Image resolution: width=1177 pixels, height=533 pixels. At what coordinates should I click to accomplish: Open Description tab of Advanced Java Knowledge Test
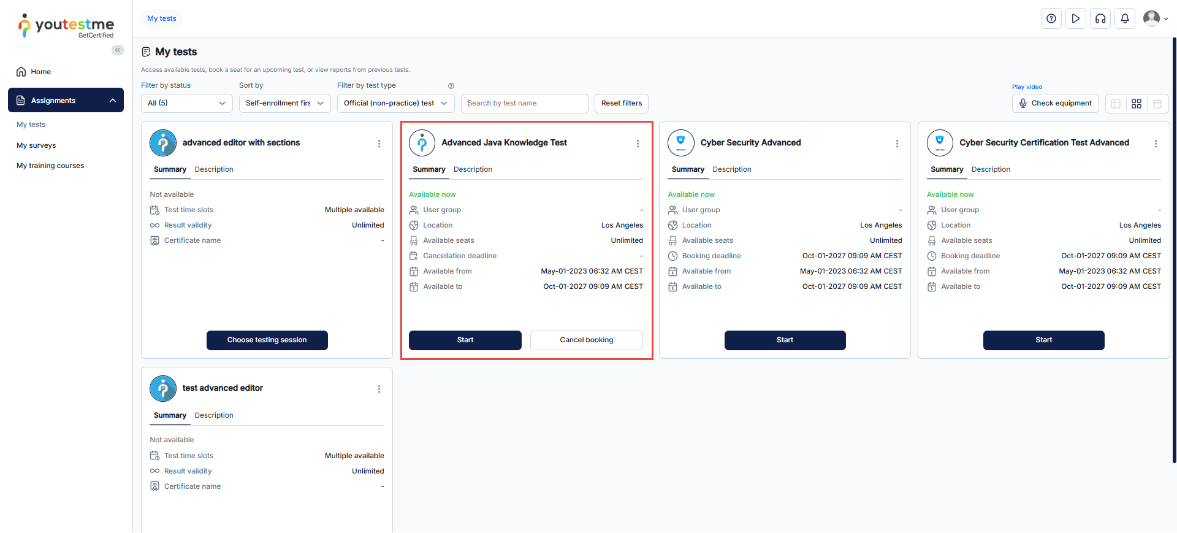tap(473, 169)
